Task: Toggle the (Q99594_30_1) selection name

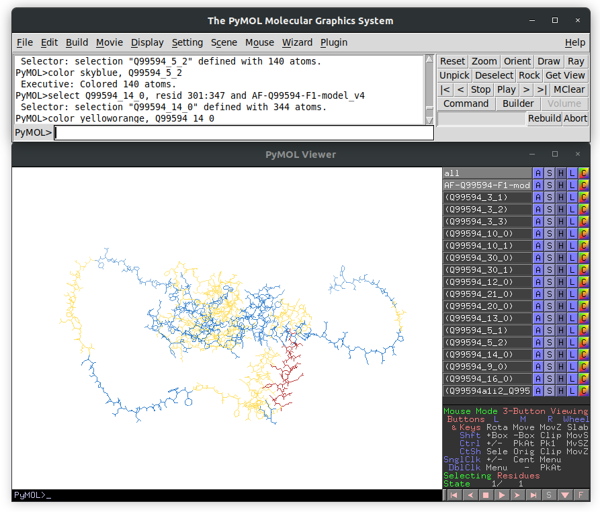Action: [x=487, y=270]
